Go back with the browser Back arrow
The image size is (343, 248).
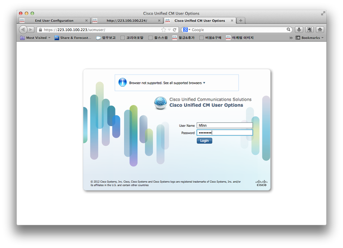click(x=23, y=29)
